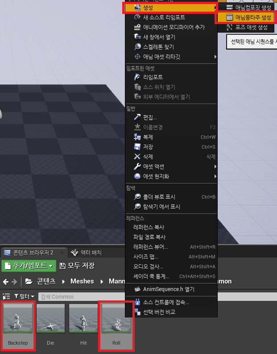The width and height of the screenshot is (277, 354).
Task: Click the 새 창에서 열기 icon
Action: point(137,37)
